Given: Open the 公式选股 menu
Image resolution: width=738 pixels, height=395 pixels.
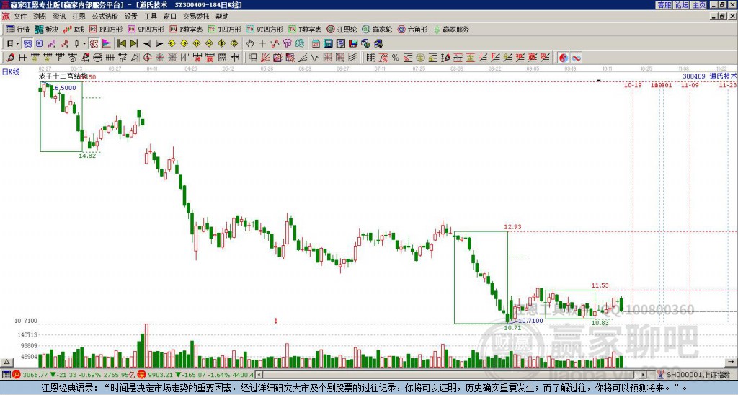Looking at the screenshot, I should 105,17.
